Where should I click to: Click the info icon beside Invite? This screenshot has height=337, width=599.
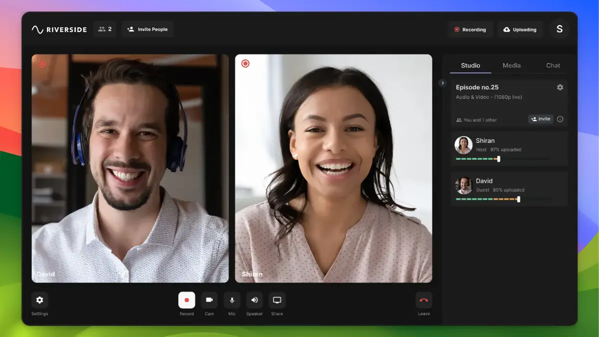560,119
